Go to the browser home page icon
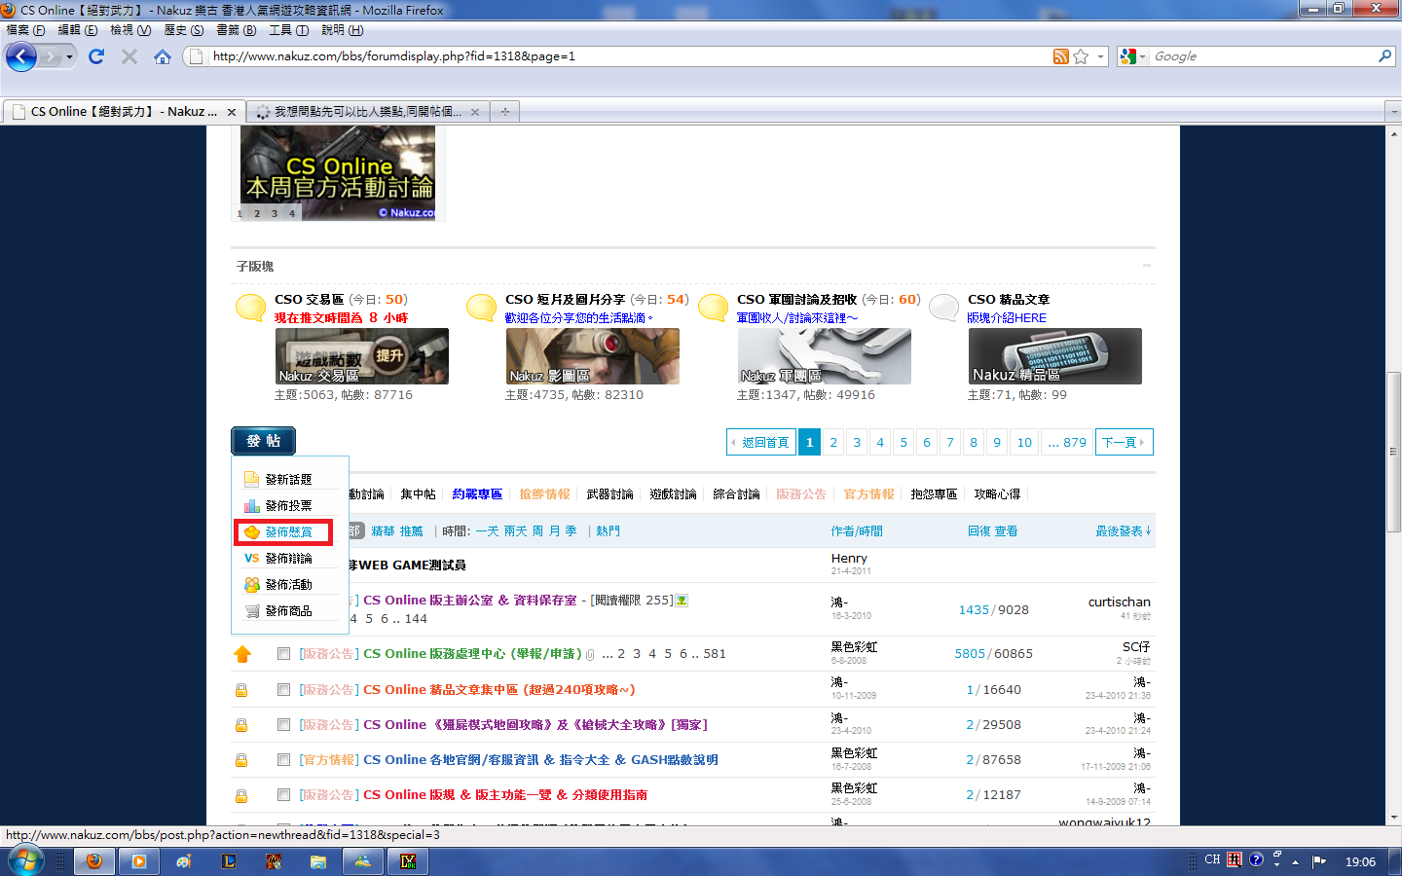Viewport: 1402px width, 876px height. pyautogui.click(x=163, y=56)
